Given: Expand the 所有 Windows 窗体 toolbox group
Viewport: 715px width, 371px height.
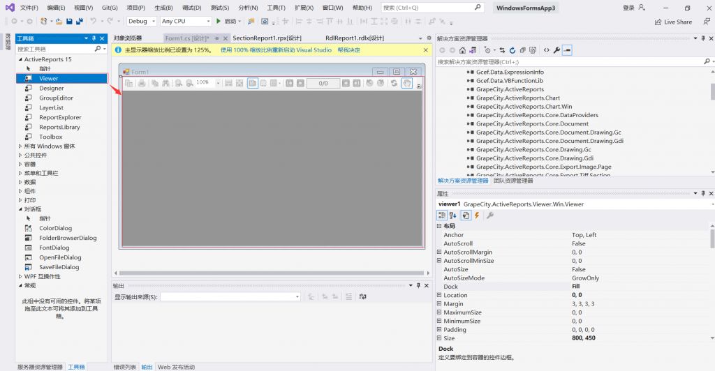Looking at the screenshot, I should point(20,146).
